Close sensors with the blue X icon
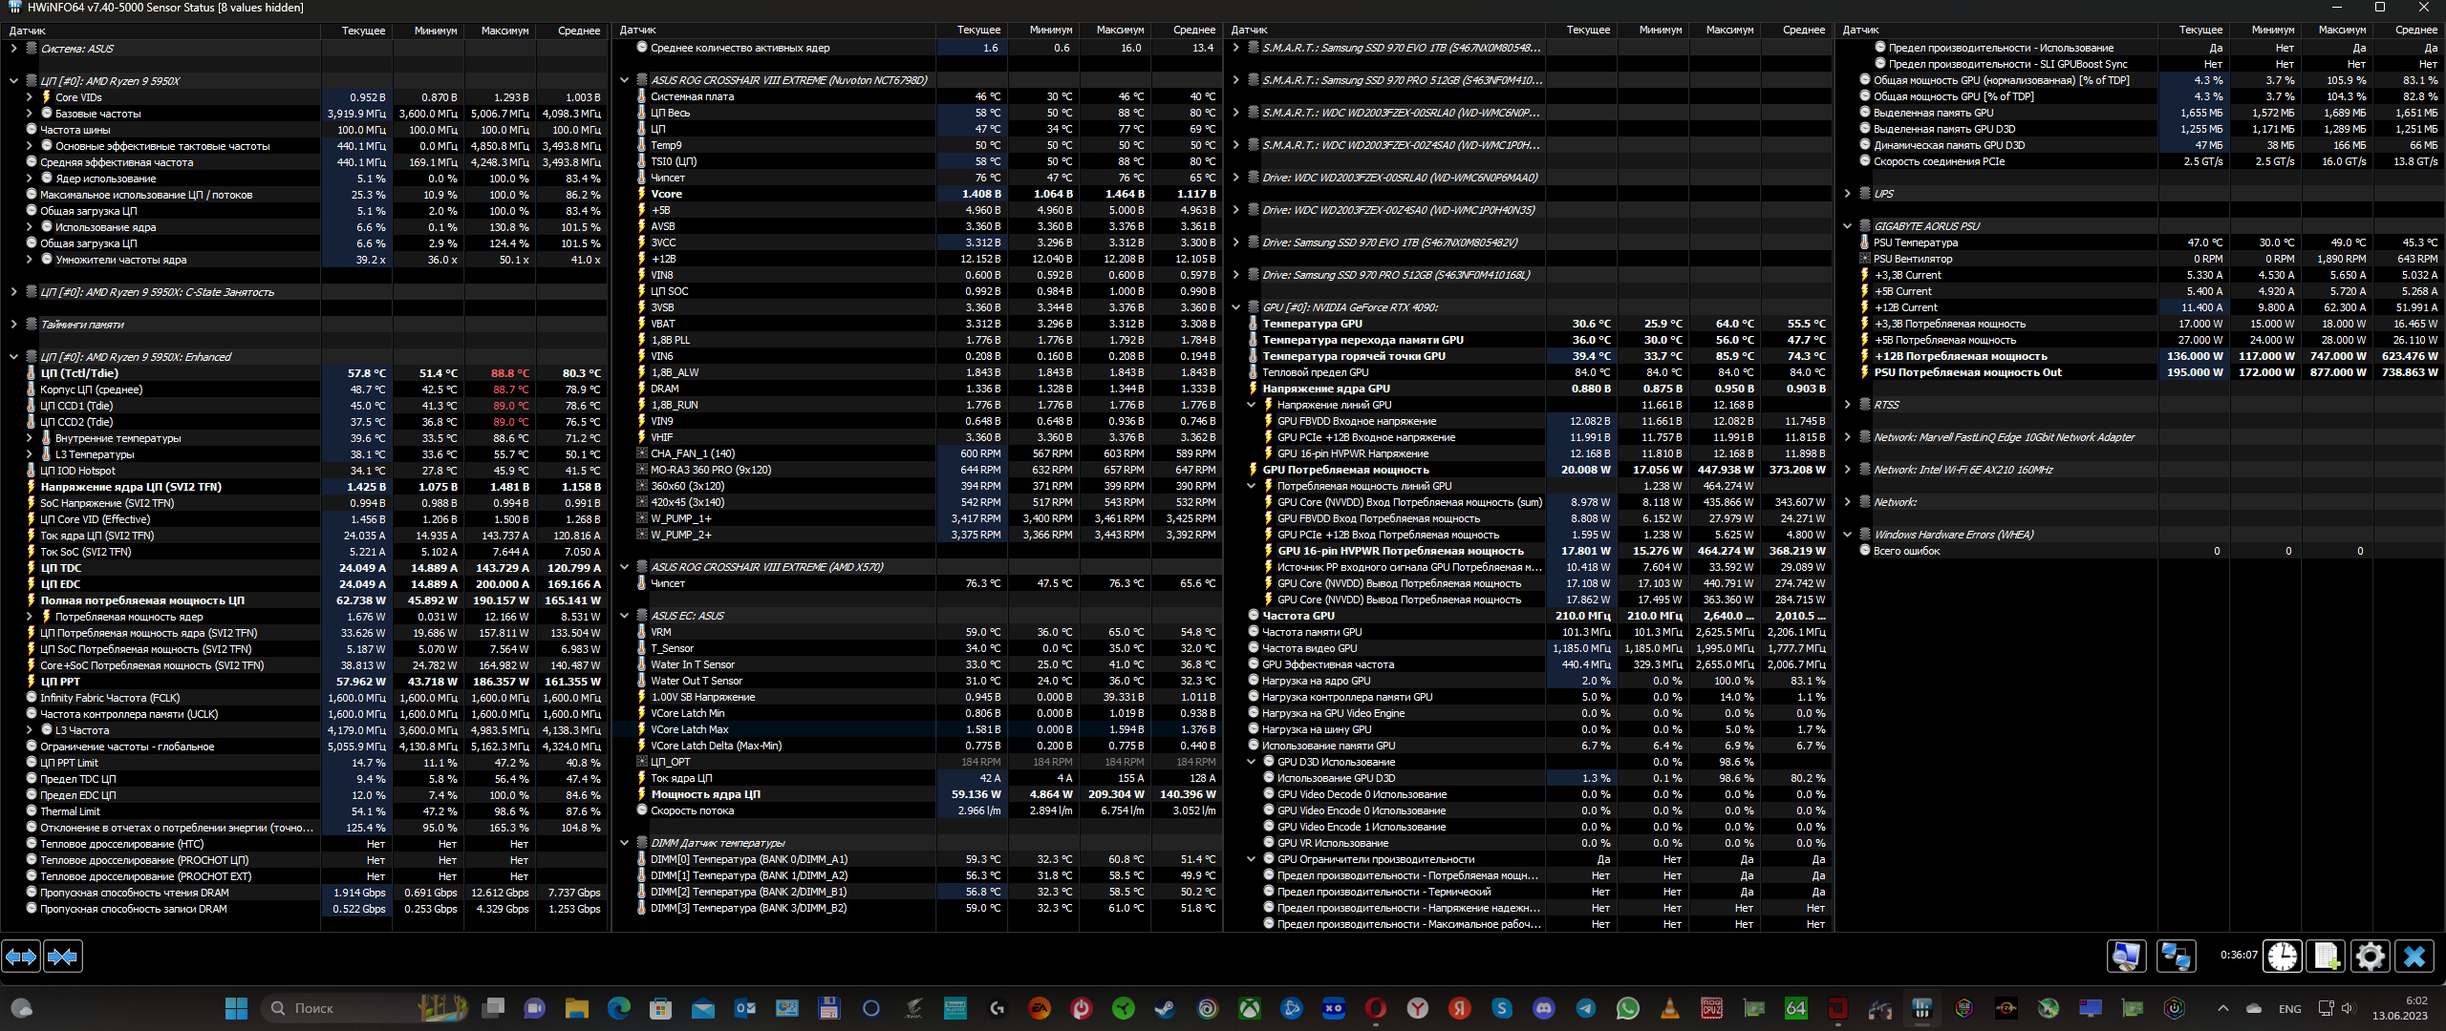The height and width of the screenshot is (1031, 2446). (2414, 956)
